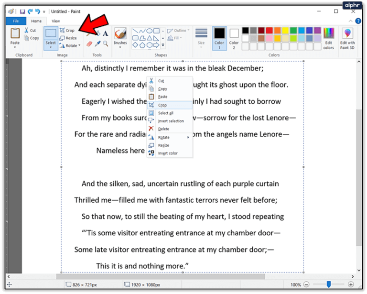Screen dimensions: 367x294
Task: Click Resize in the Image ribbon group
Action: click(x=68, y=38)
